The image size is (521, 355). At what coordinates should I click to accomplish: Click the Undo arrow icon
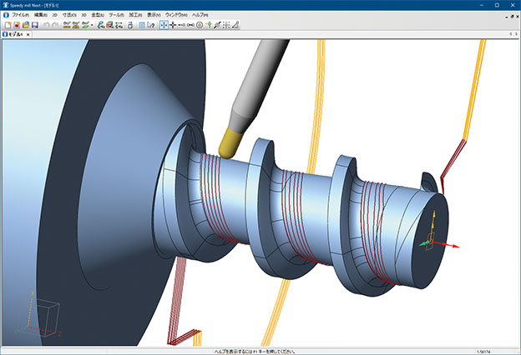[x=46, y=25]
